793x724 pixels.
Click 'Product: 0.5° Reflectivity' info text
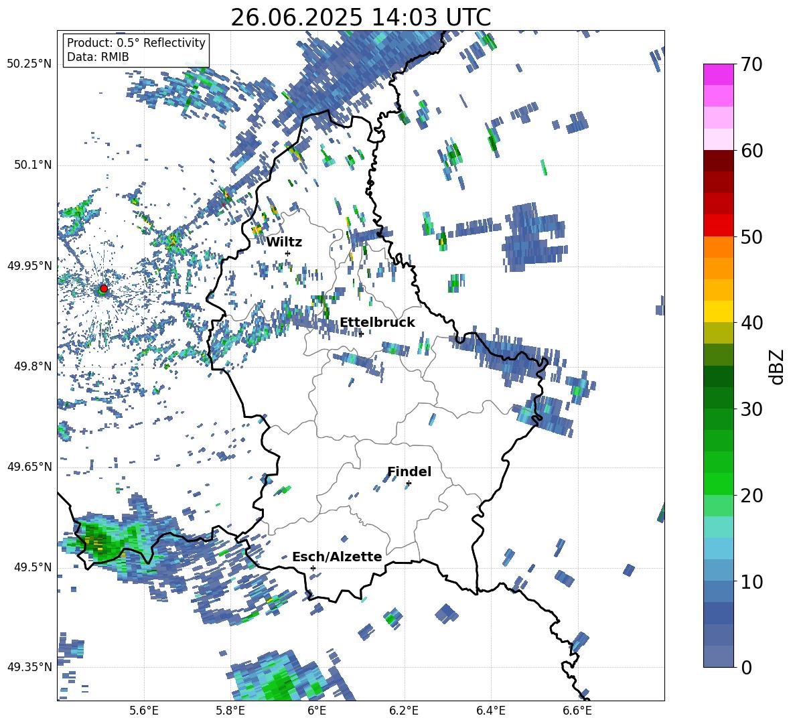click(136, 42)
